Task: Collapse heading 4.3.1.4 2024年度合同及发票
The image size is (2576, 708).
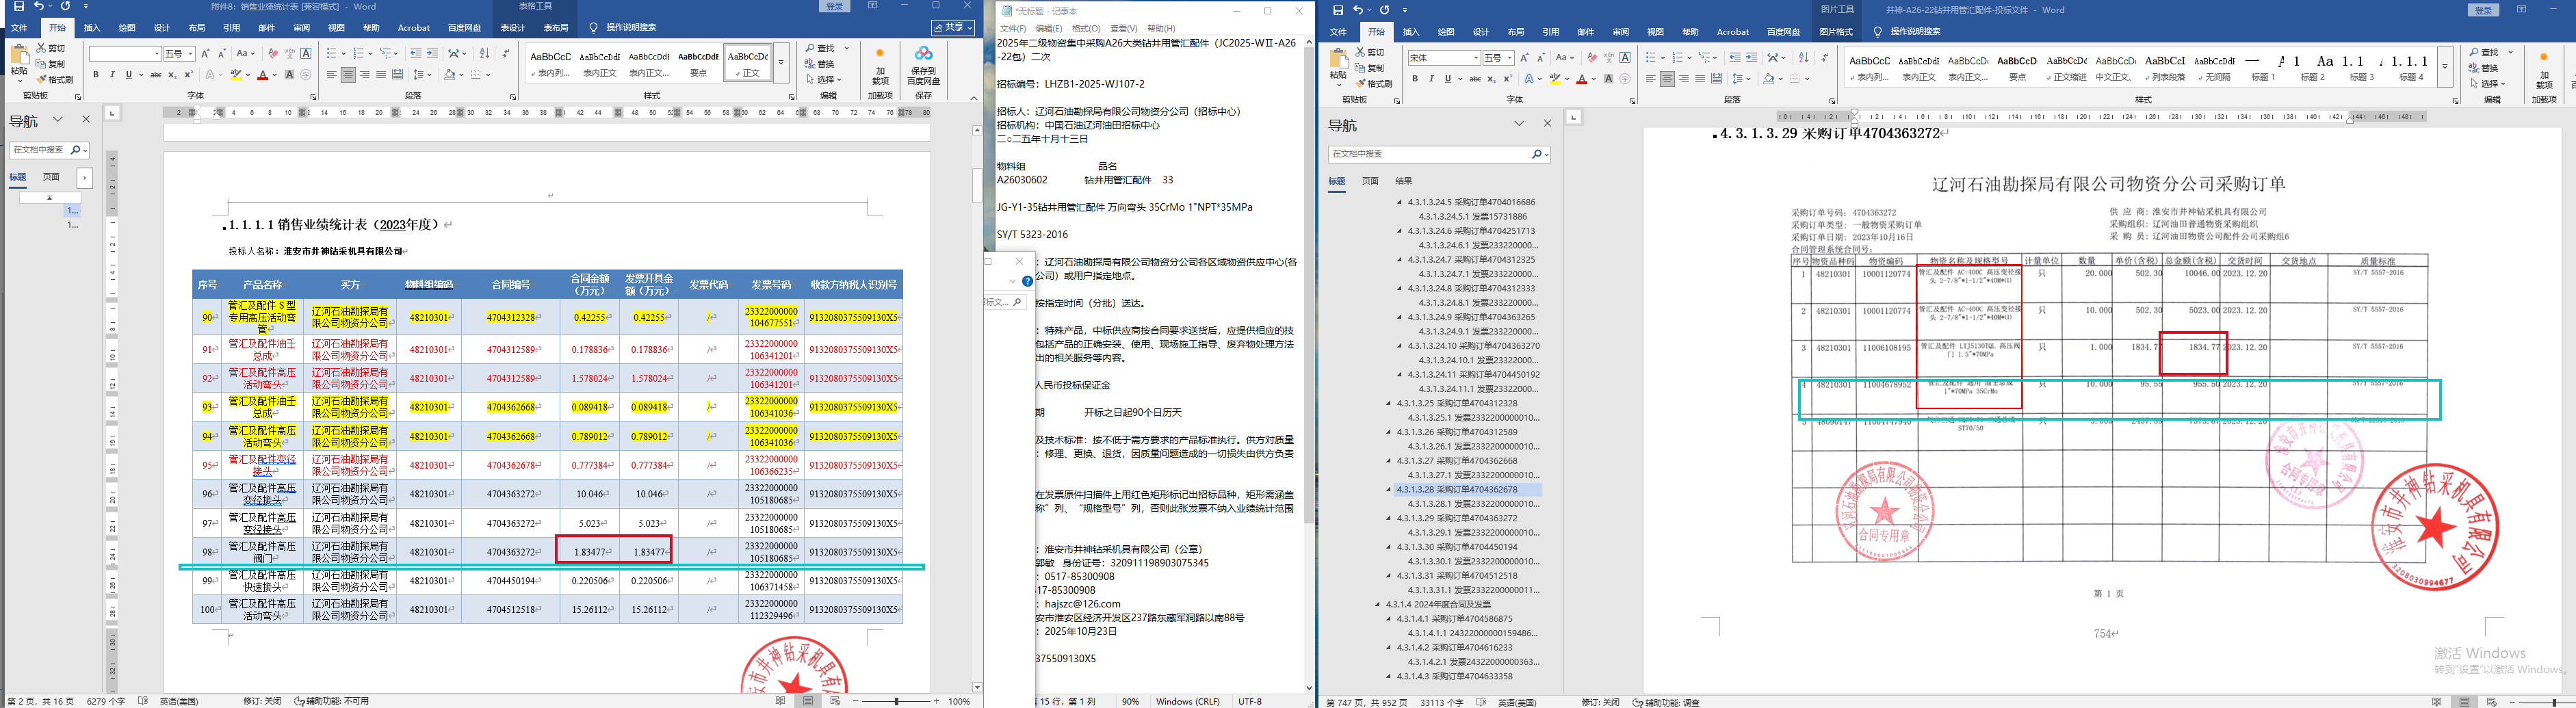Action: click(1378, 604)
